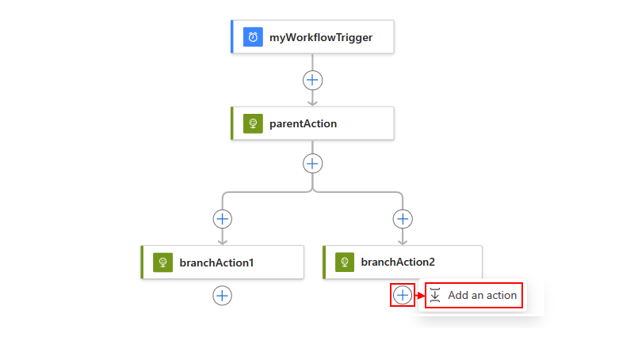Click the recurrence clock icon on myWorkflowTrigger
Viewport: 634px width, 340px height.
click(x=253, y=37)
